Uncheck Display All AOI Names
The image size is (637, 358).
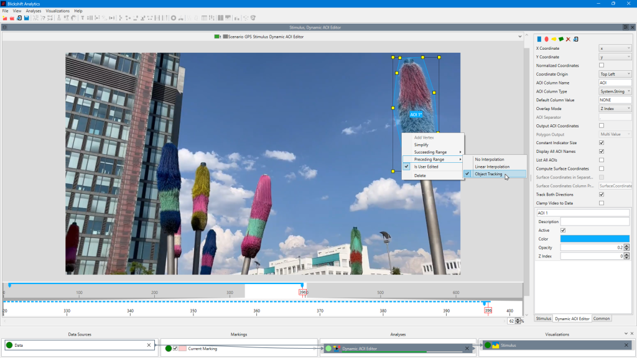pos(602,152)
